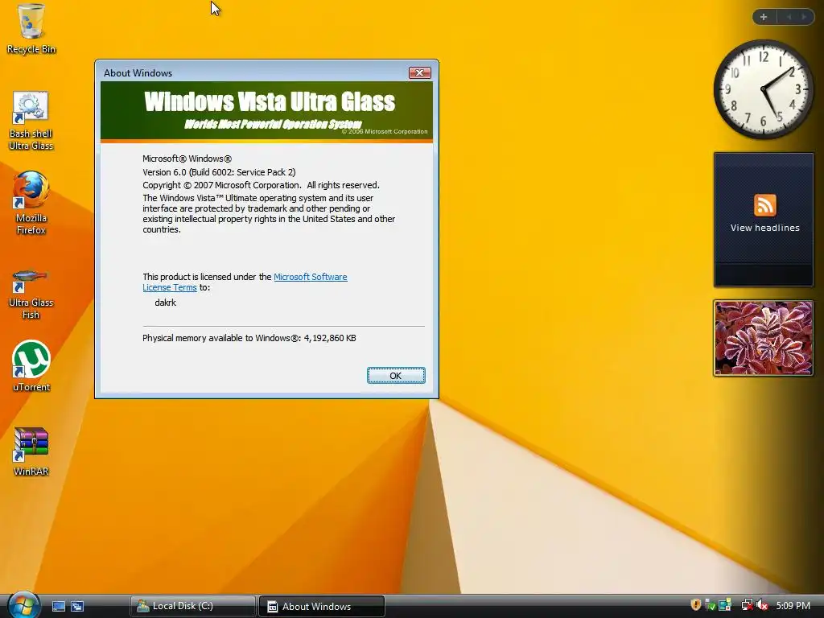824x618 pixels.
Task: Click the physical memory available text
Action: [x=249, y=338]
